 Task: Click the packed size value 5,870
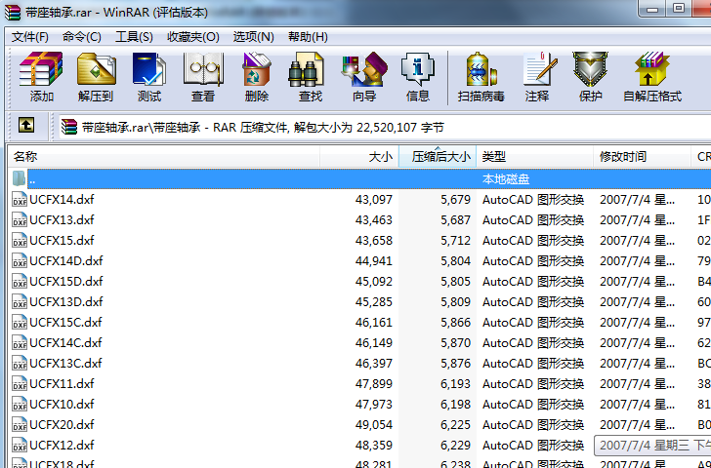(456, 342)
